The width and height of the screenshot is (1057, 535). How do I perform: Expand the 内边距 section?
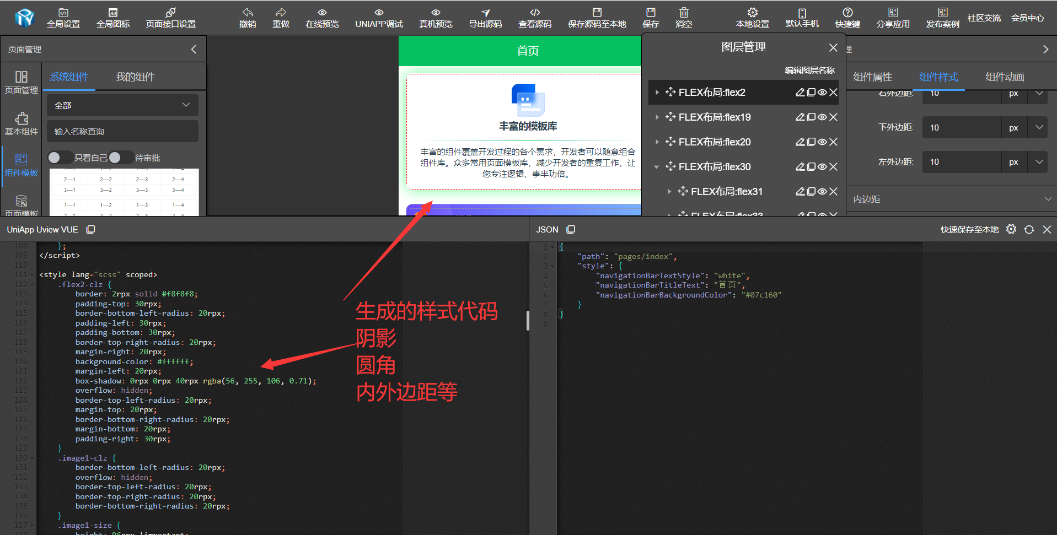pyautogui.click(x=951, y=199)
